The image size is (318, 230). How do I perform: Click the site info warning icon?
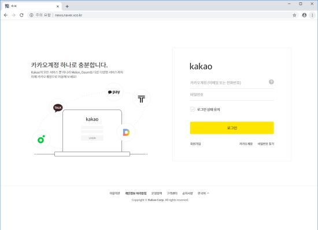click(x=31, y=15)
